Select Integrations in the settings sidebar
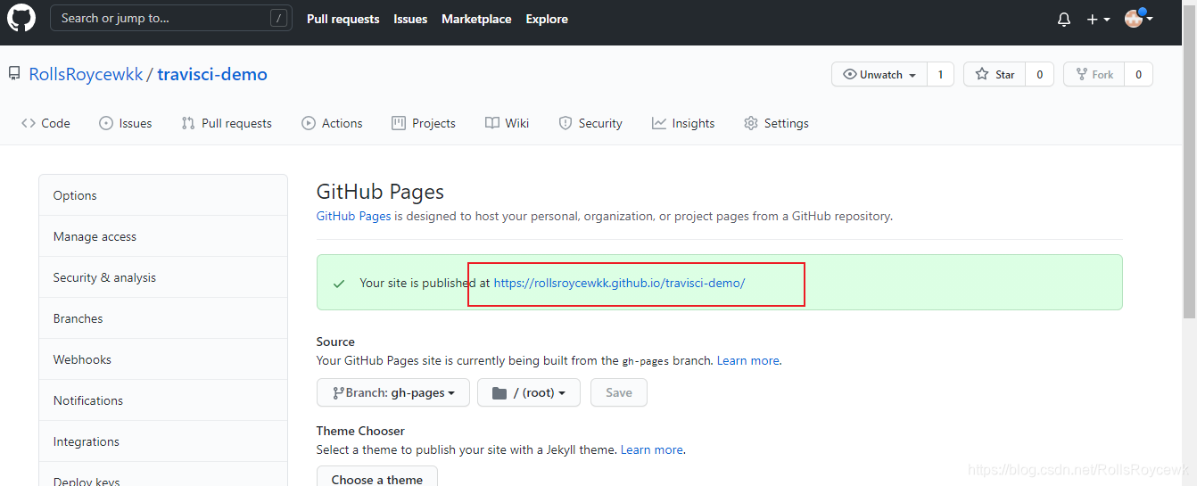 click(x=163, y=441)
